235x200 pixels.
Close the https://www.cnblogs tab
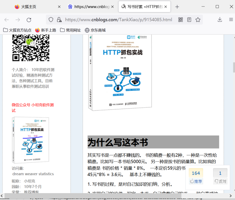tap(112, 7)
